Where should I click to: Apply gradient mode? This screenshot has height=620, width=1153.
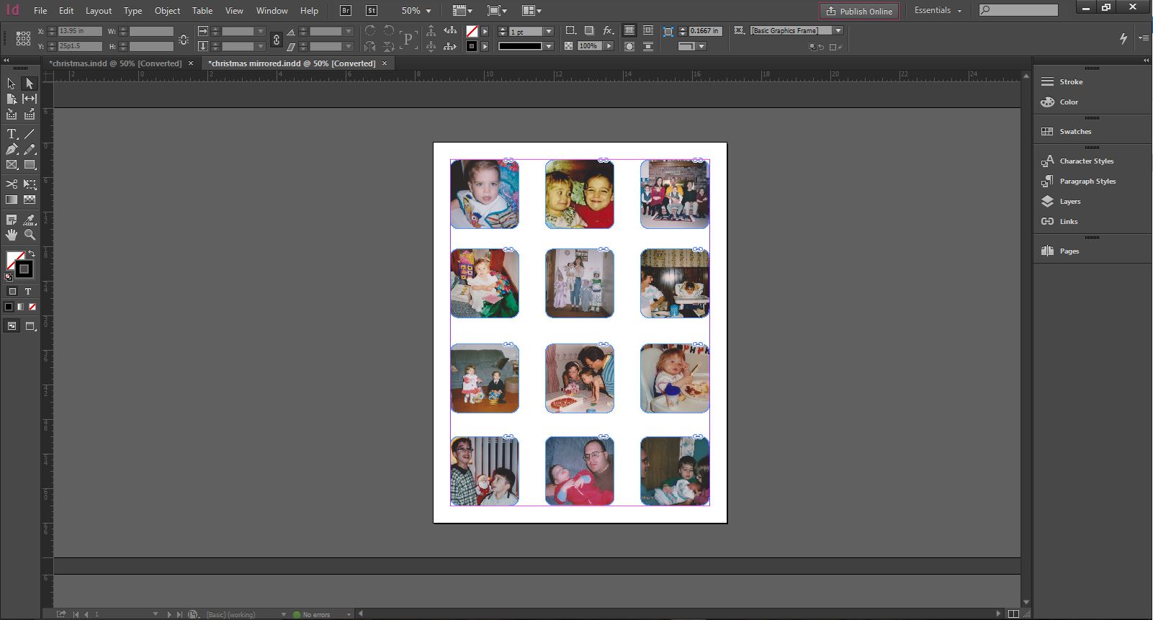[x=20, y=307]
